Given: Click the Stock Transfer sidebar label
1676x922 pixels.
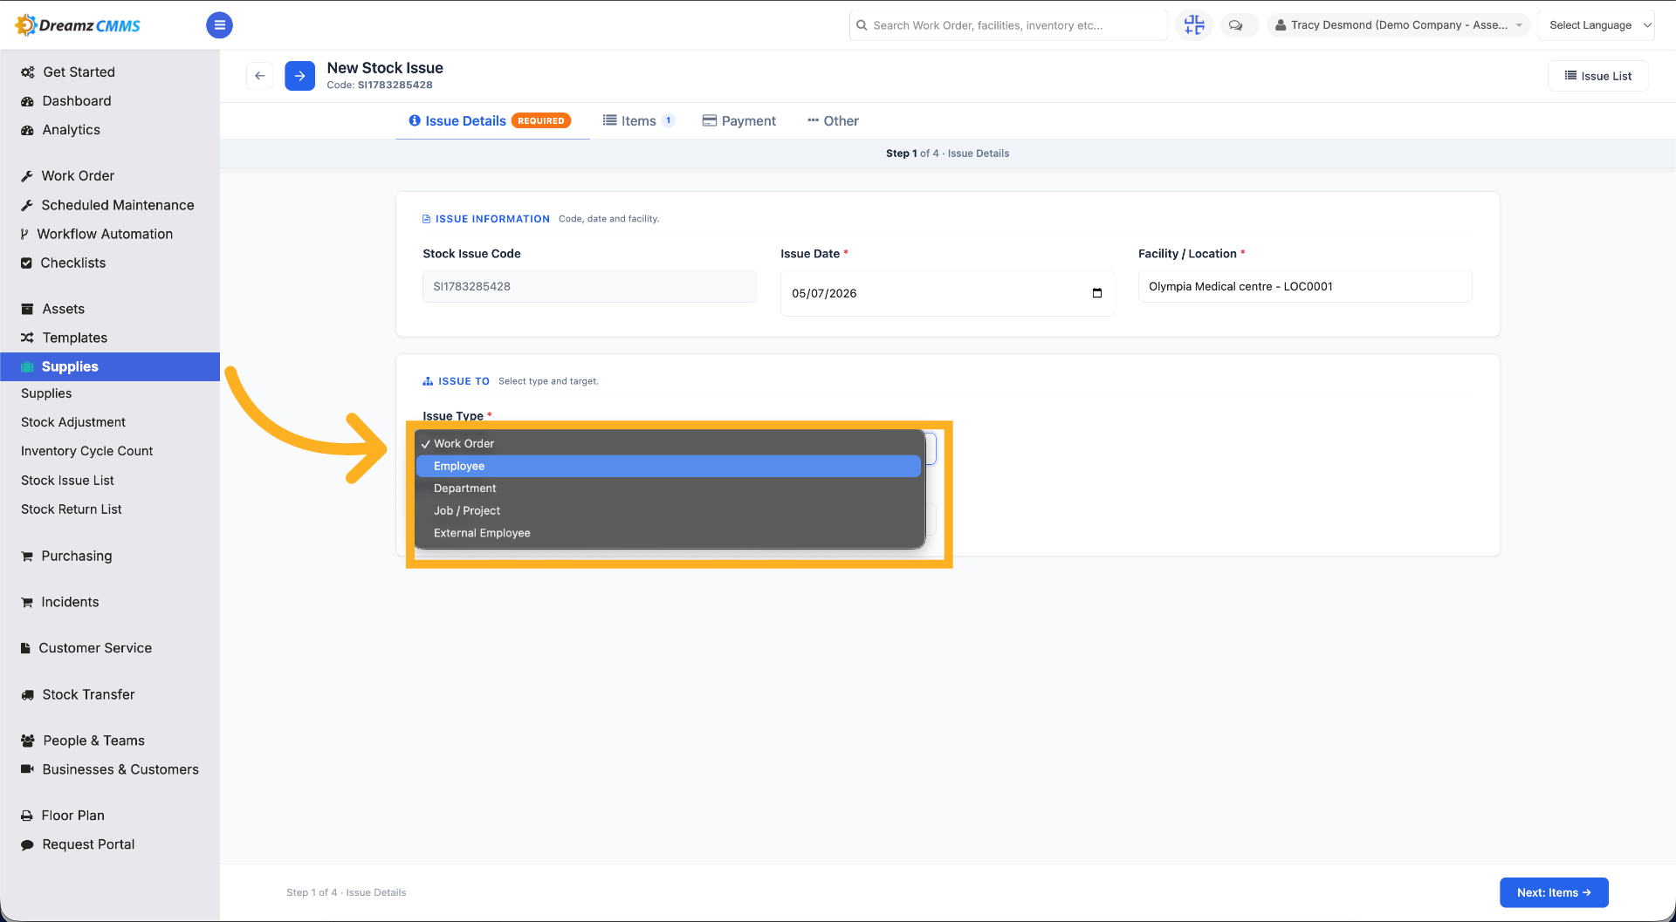Looking at the screenshot, I should (x=89, y=694).
